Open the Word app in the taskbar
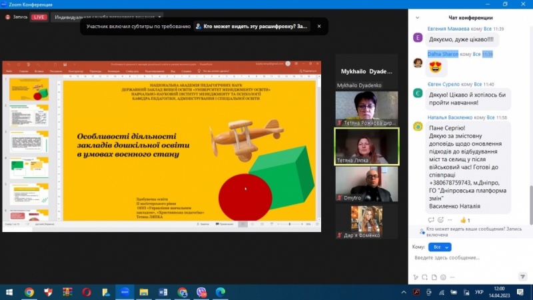533x300 pixels. point(163,292)
